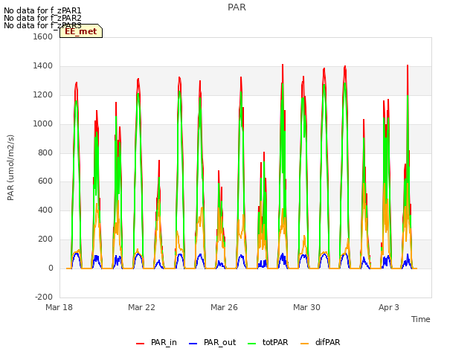476x357 pixels.
Task: Toggle the PAR_out legend entry
Action: tap(212, 342)
